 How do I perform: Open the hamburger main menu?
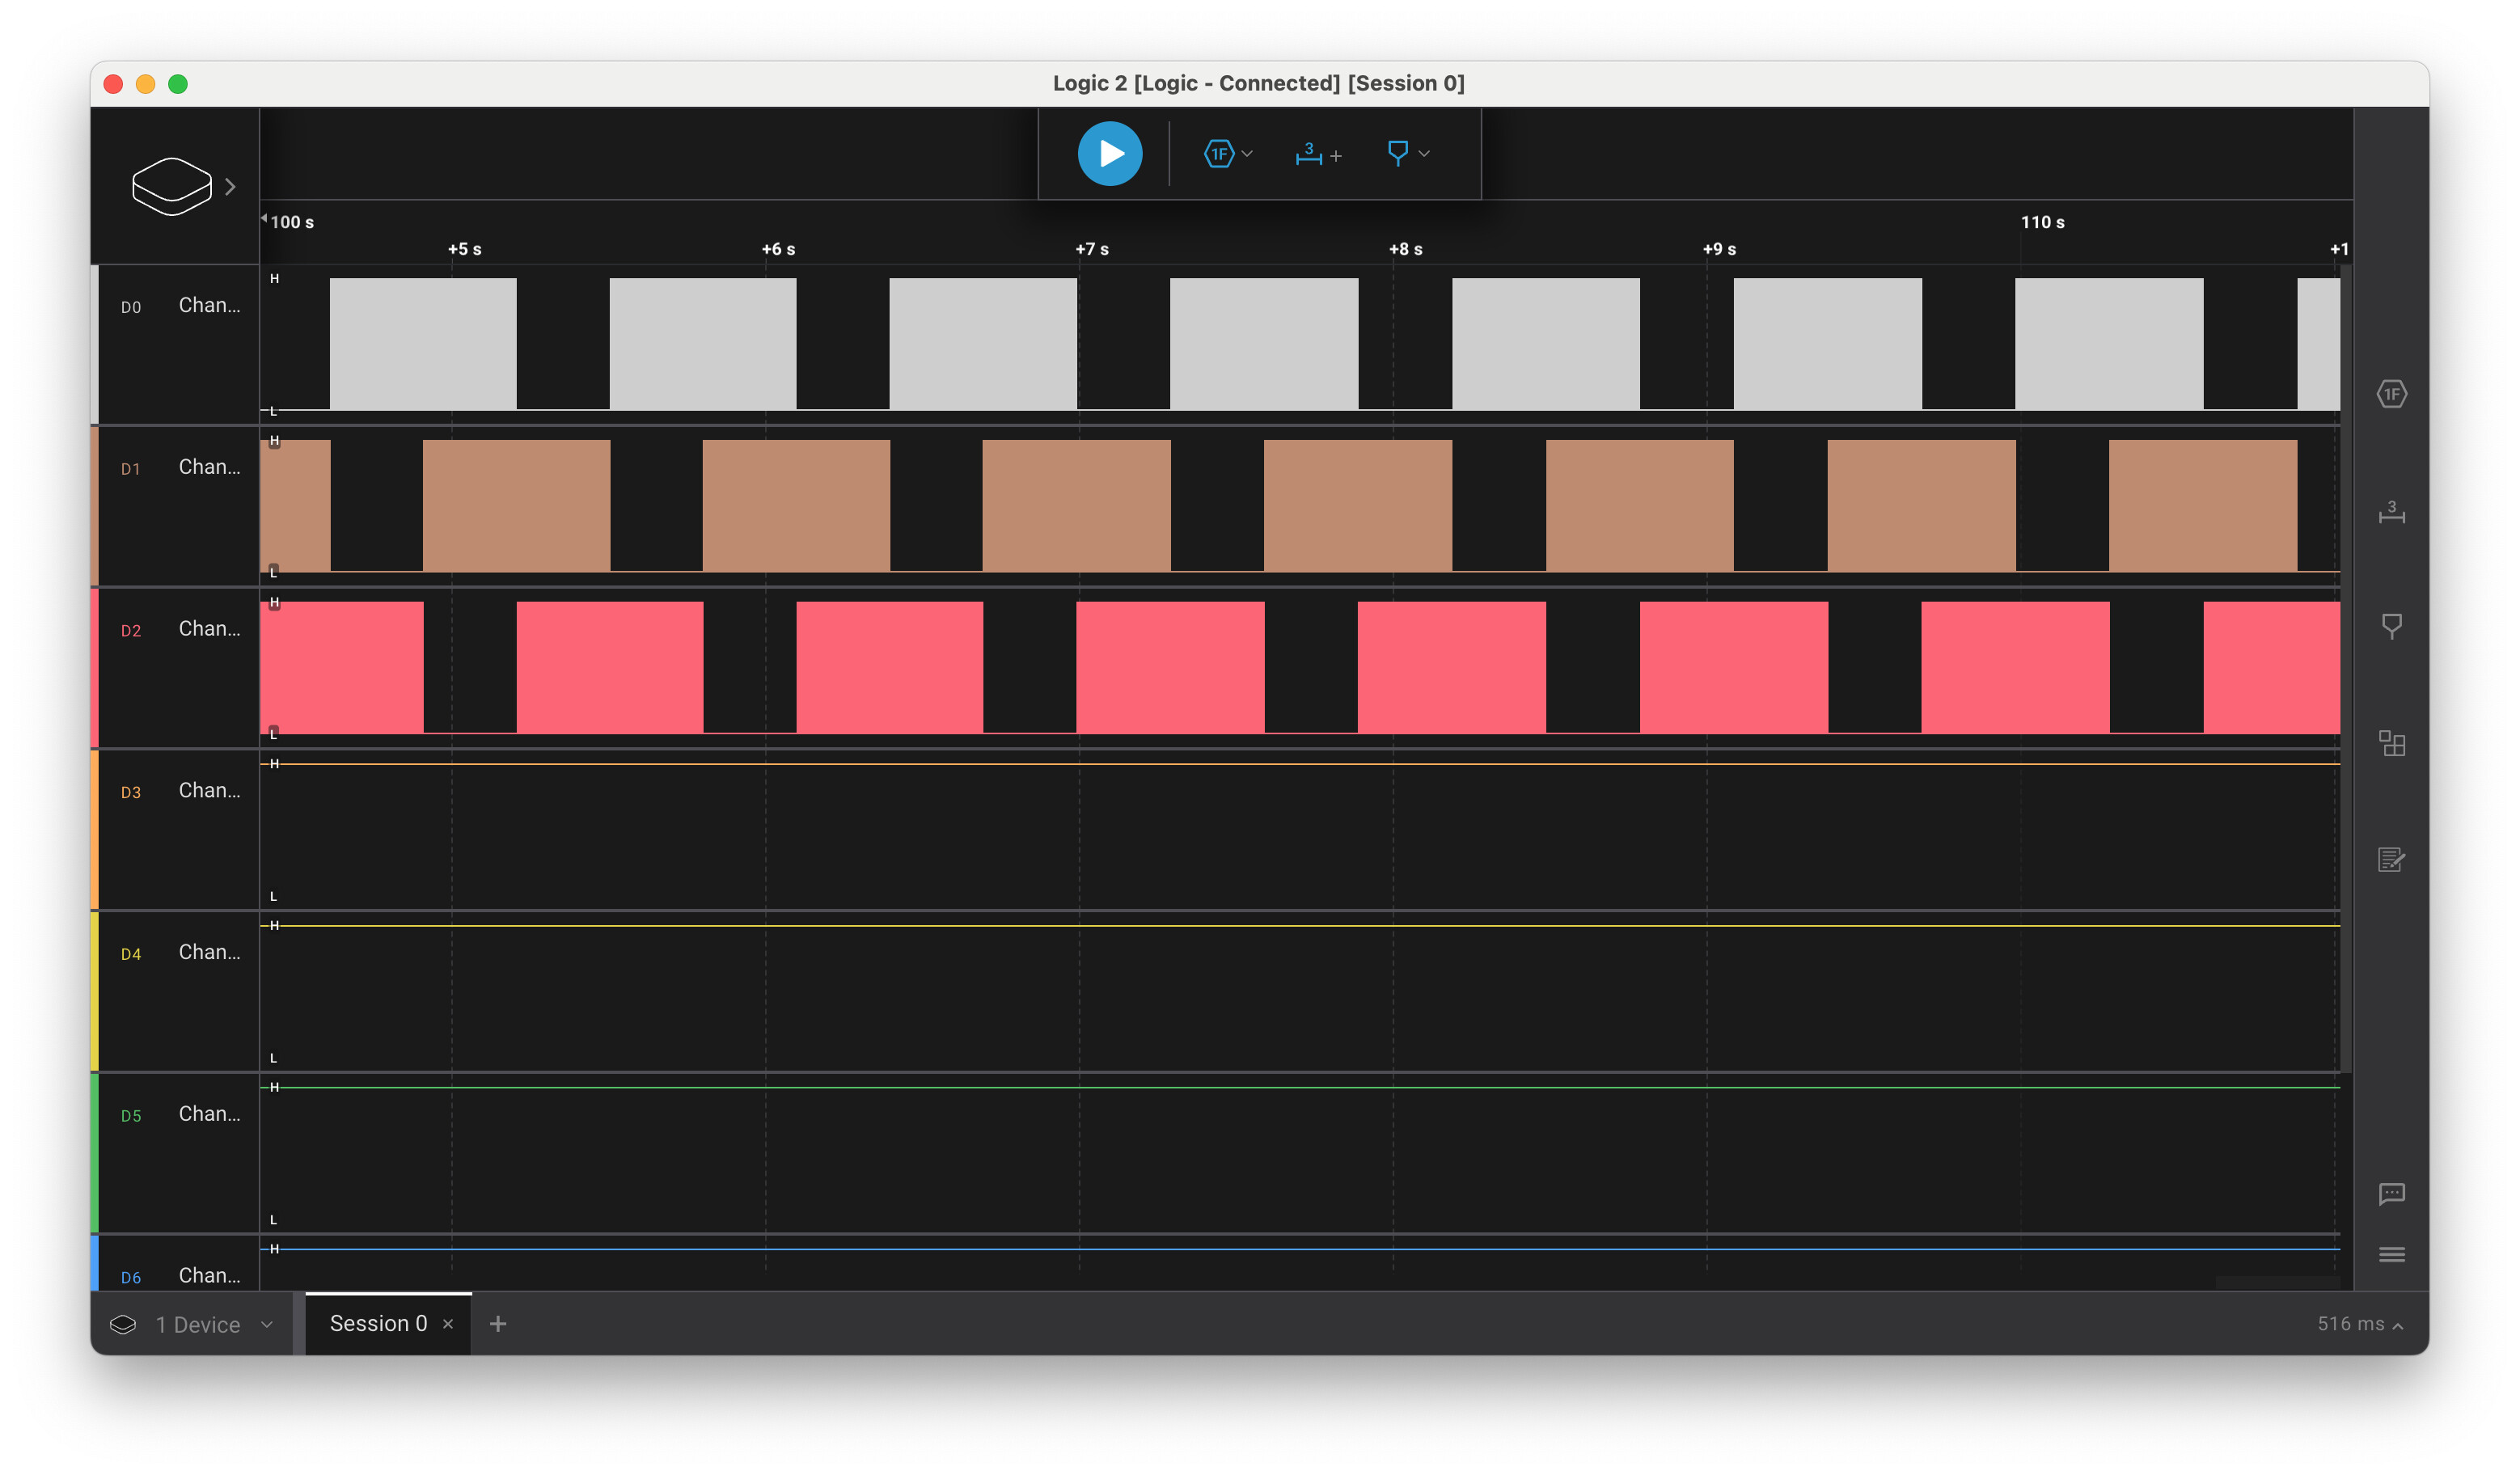pyautogui.click(x=2391, y=1254)
